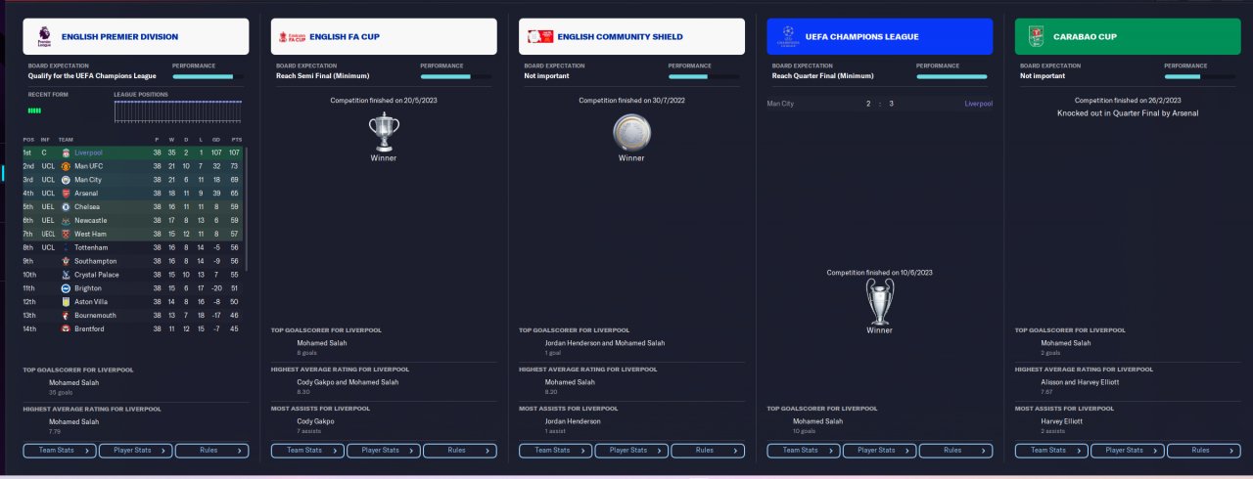Open the English FA Cup header
Image resolution: width=1253 pixels, height=479 pixels.
tap(384, 36)
